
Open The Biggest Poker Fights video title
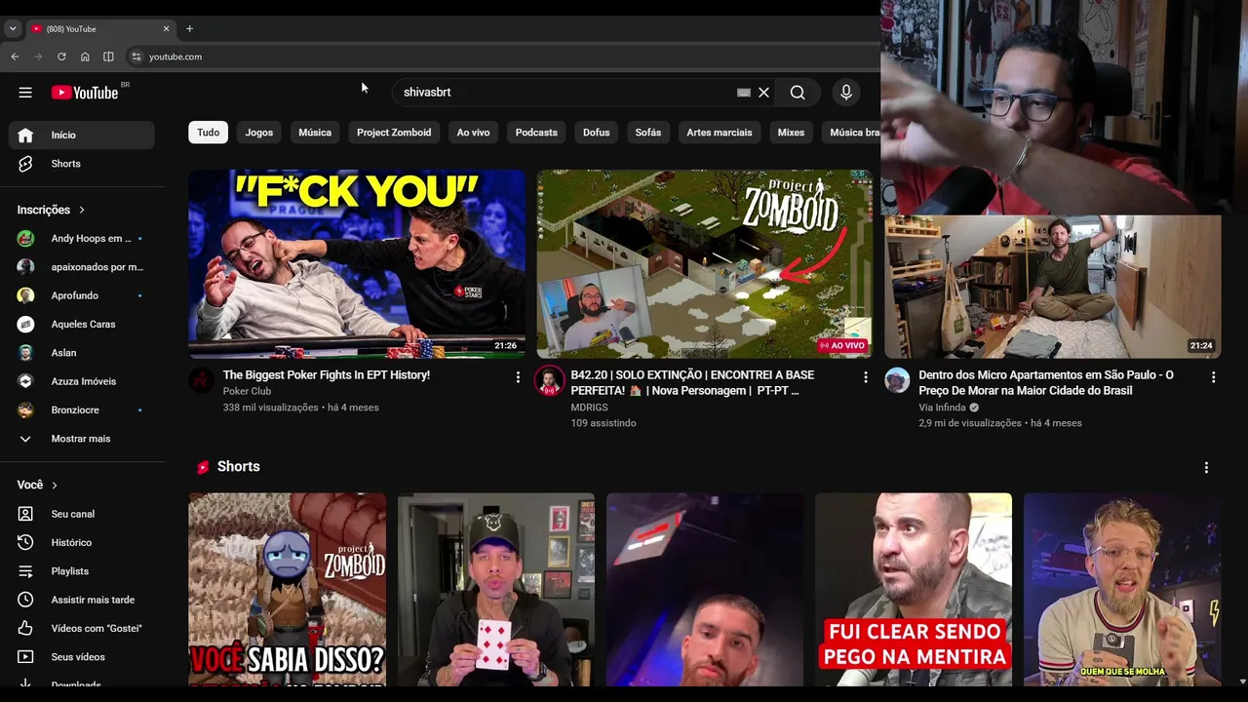pyautogui.click(x=327, y=375)
